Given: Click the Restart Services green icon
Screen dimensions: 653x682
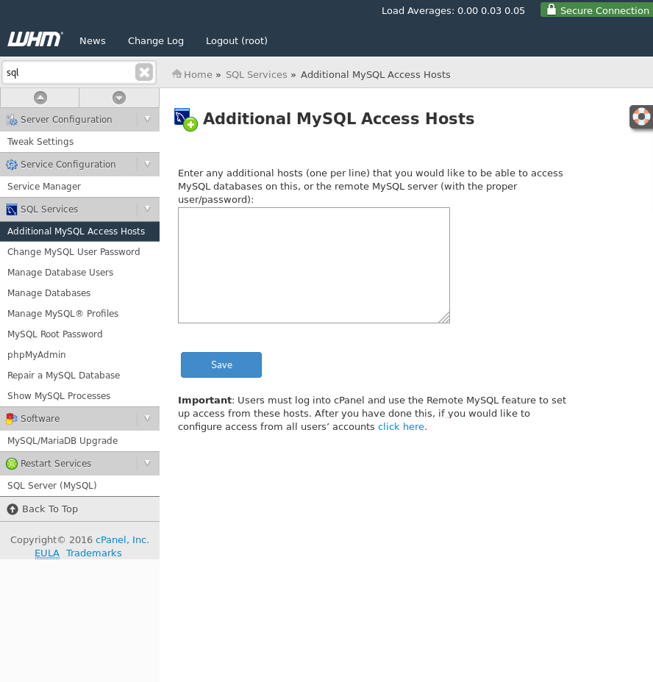Looking at the screenshot, I should click(x=12, y=463).
